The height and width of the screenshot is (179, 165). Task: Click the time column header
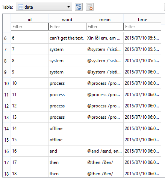click(x=142, y=20)
